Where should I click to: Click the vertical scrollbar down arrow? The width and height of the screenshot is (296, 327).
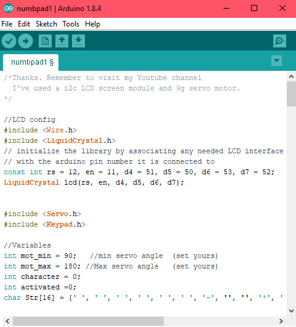tap(292, 310)
